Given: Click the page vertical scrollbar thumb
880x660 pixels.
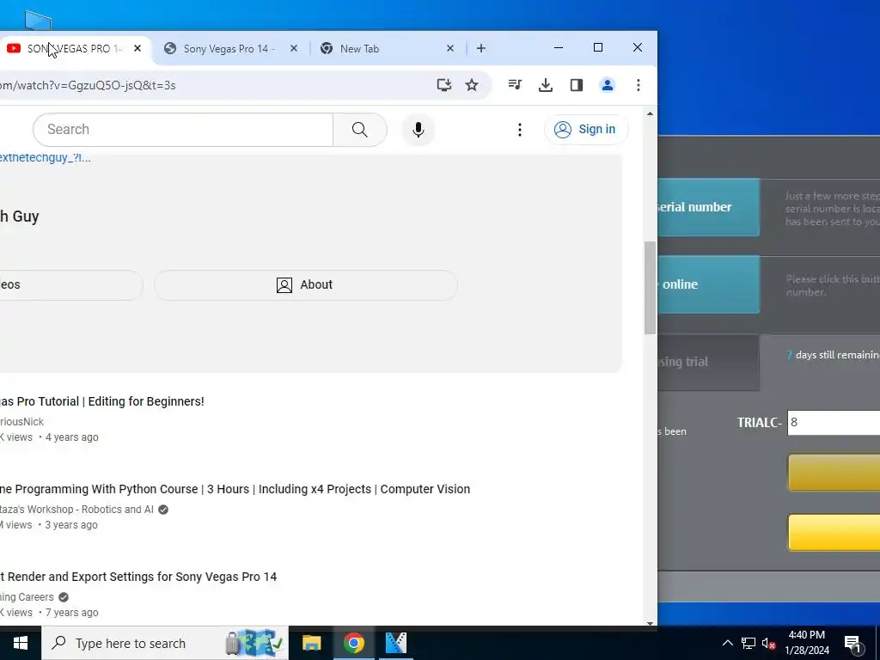Looking at the screenshot, I should pos(650,288).
